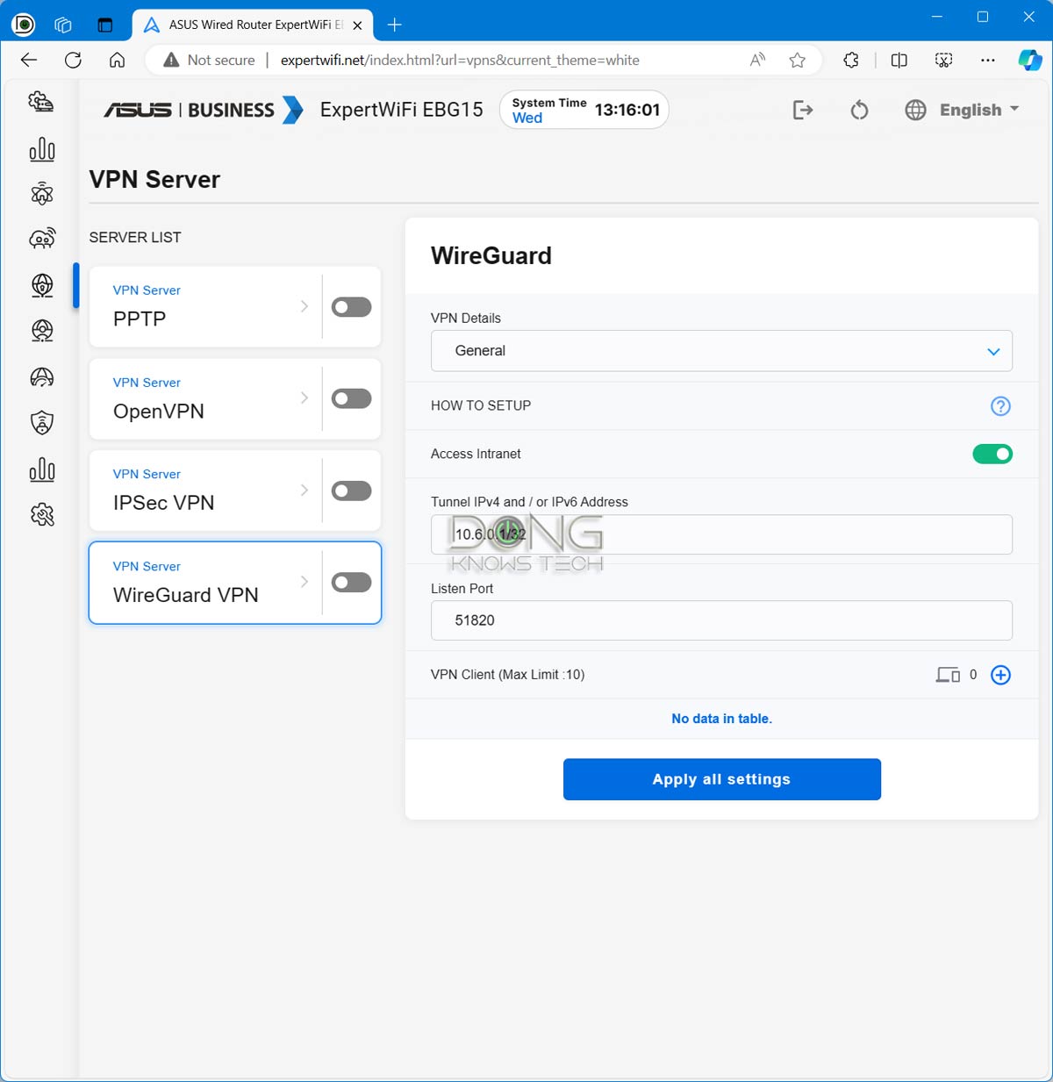Click the Not secure warning indicator
Viewport: 1053px width, 1082px height.
(x=210, y=60)
